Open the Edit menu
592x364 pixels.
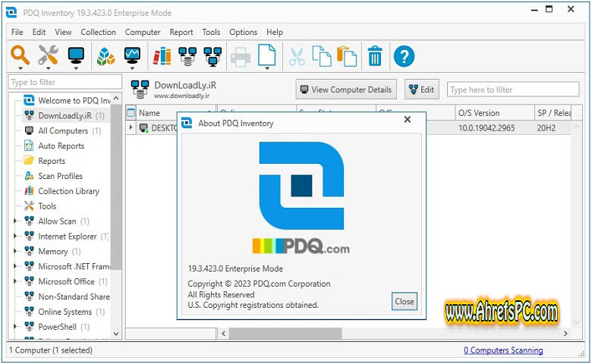click(x=39, y=32)
